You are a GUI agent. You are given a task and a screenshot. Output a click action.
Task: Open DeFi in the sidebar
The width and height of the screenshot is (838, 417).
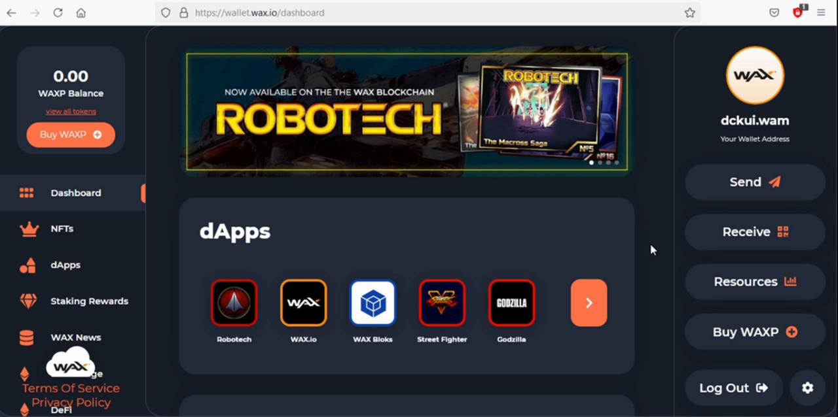(x=61, y=410)
